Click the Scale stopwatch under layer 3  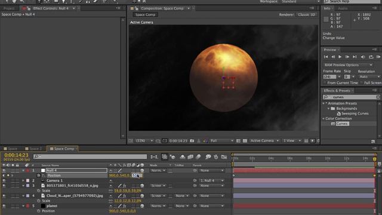pyautogui.click(x=38, y=191)
